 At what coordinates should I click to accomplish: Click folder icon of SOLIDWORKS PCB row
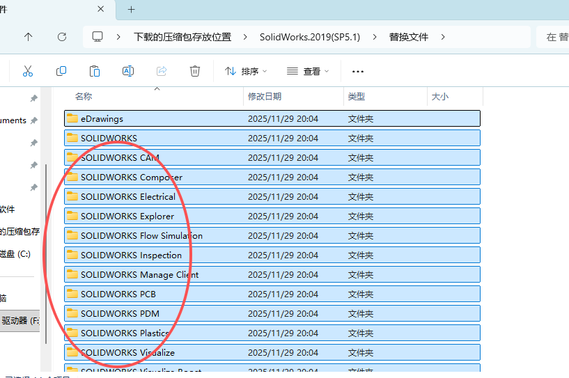point(72,294)
